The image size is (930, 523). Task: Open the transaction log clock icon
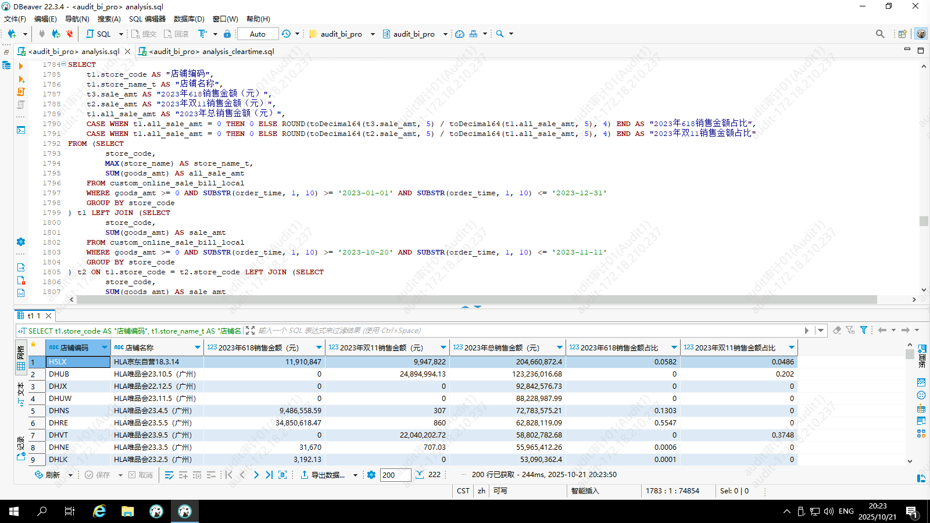coord(286,34)
